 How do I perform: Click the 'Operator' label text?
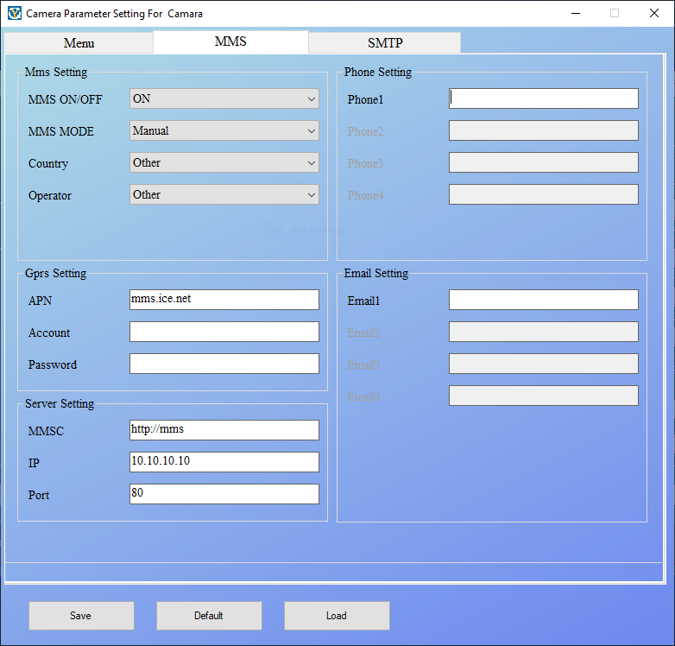point(50,195)
